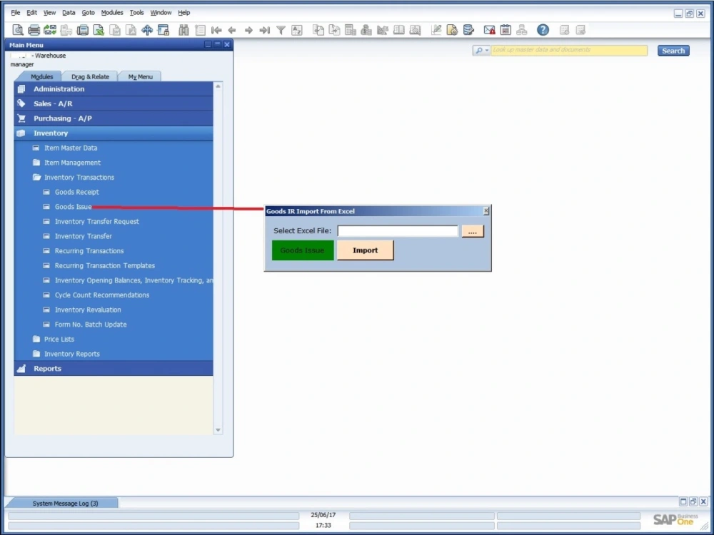Expand the Reports module

[114, 369]
